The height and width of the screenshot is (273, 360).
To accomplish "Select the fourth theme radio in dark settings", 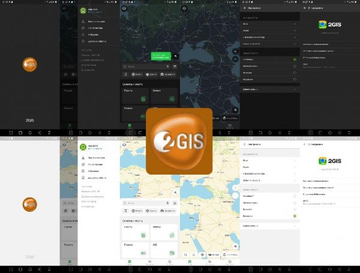I will coord(295,79).
